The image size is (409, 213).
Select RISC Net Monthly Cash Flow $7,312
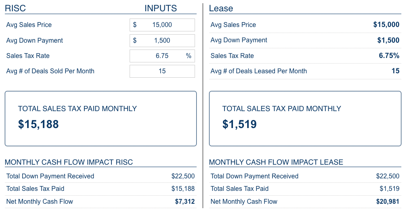click(185, 202)
